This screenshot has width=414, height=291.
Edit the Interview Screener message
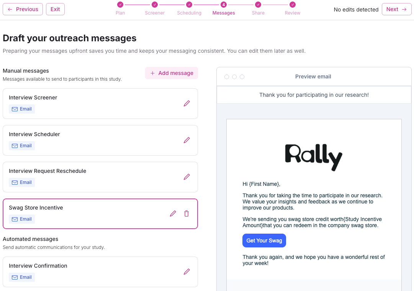pyautogui.click(x=187, y=103)
